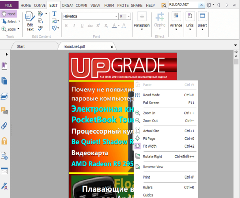The height and width of the screenshot is (198, 240).
Task: Click the RSLOAD.NET search input field
Action: tap(183, 5)
